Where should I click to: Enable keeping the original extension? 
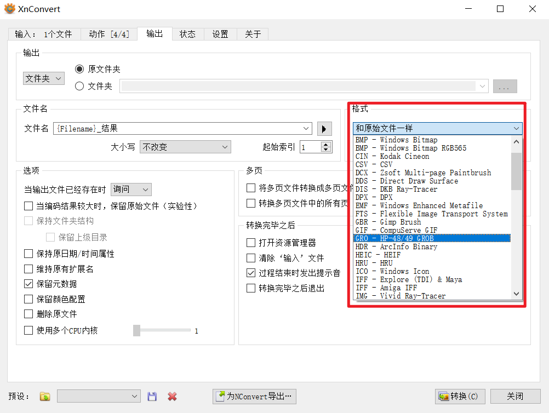tap(28, 269)
